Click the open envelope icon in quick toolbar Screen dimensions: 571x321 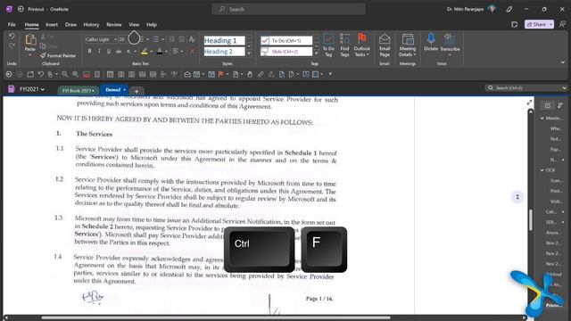187,74
